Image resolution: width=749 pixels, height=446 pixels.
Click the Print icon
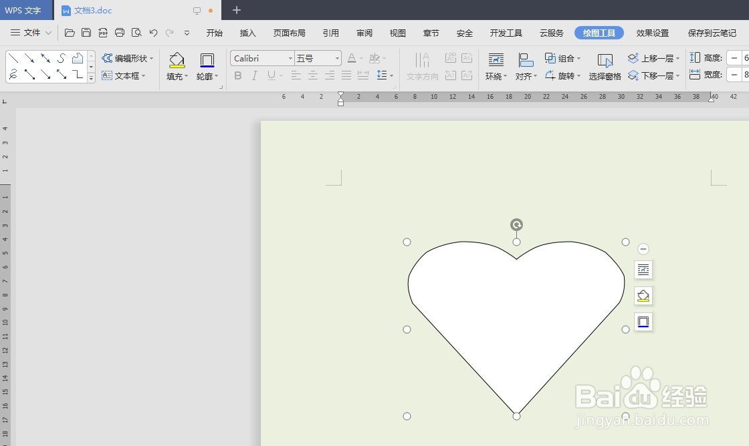tap(120, 33)
